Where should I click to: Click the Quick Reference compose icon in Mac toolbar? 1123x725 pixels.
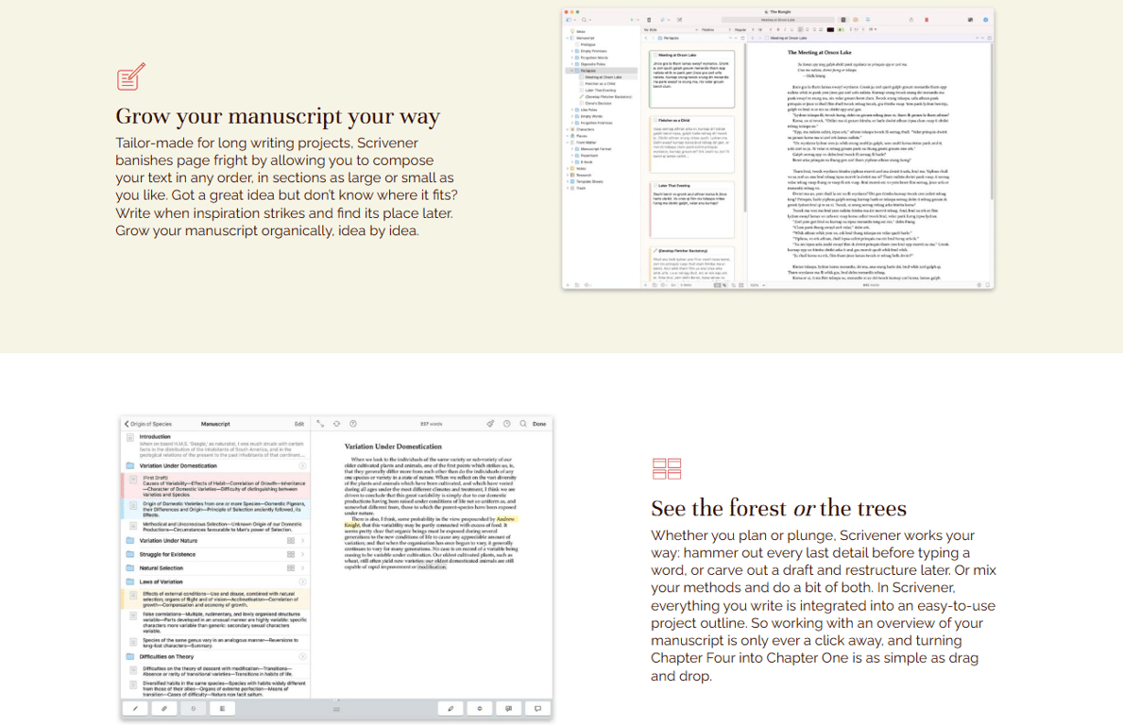click(x=679, y=20)
